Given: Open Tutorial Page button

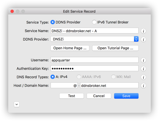Looking at the screenshot, I should coord(115,48).
